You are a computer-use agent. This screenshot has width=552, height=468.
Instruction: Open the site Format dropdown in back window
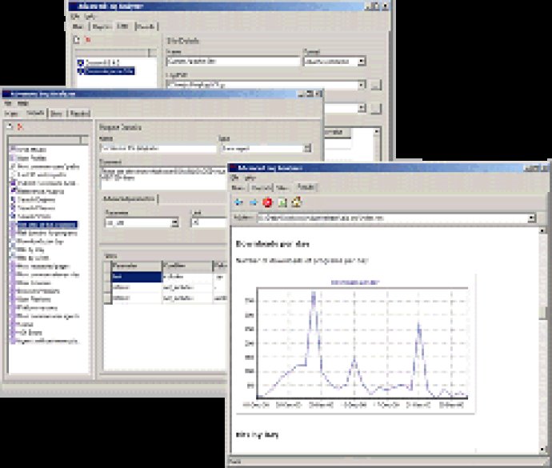pyautogui.click(x=361, y=62)
